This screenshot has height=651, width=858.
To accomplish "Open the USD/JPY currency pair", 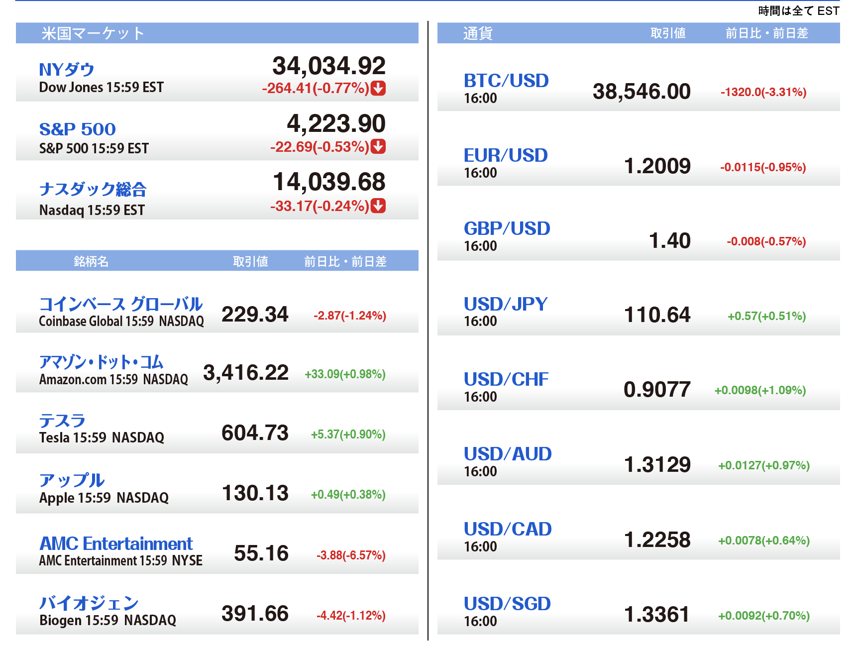I will click(506, 304).
